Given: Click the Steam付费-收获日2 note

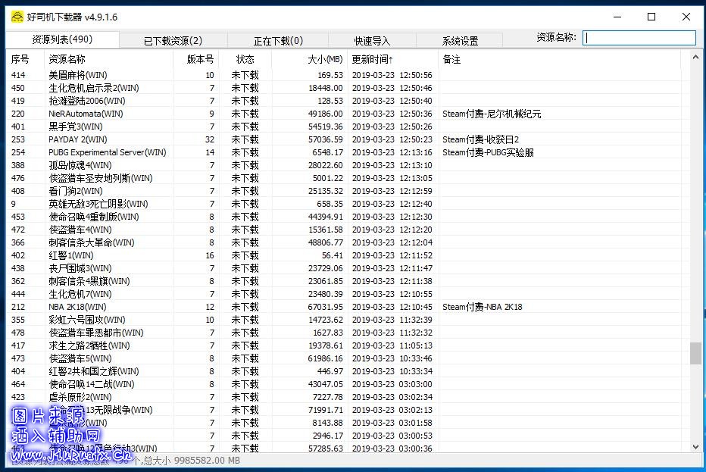Looking at the screenshot, I should click(480, 139).
